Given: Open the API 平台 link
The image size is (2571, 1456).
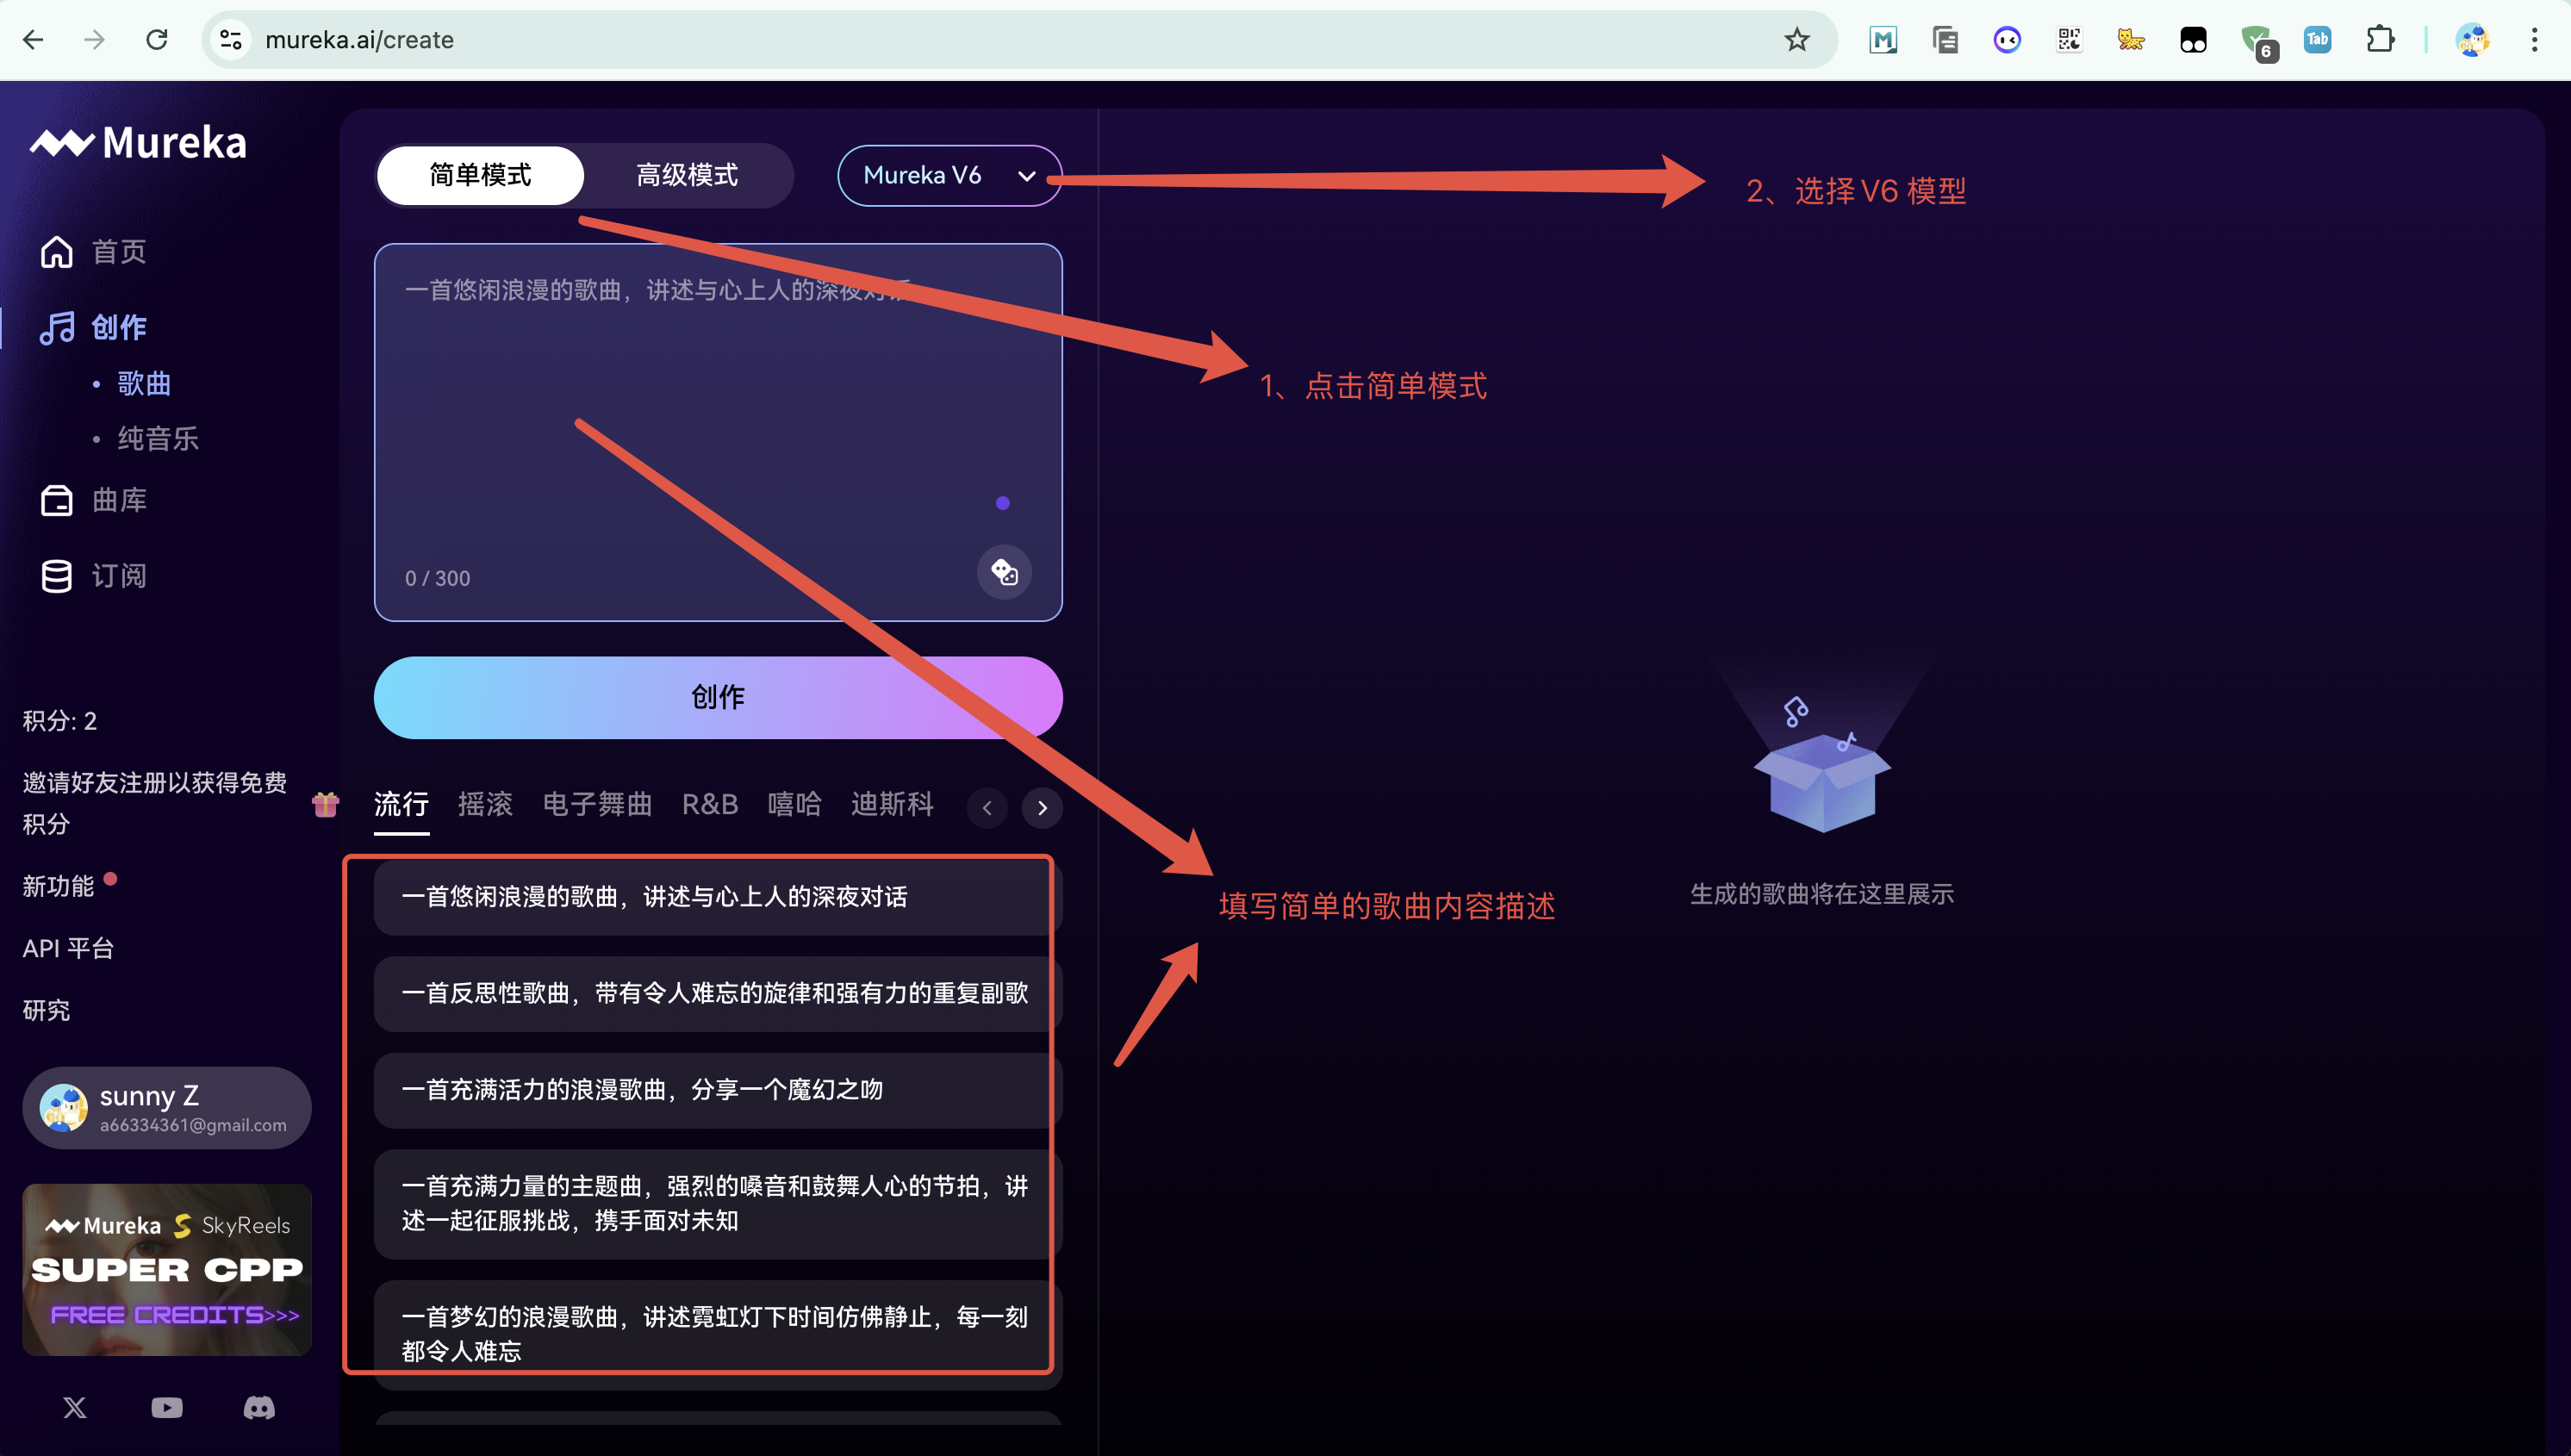Looking at the screenshot, I should tap(68, 948).
